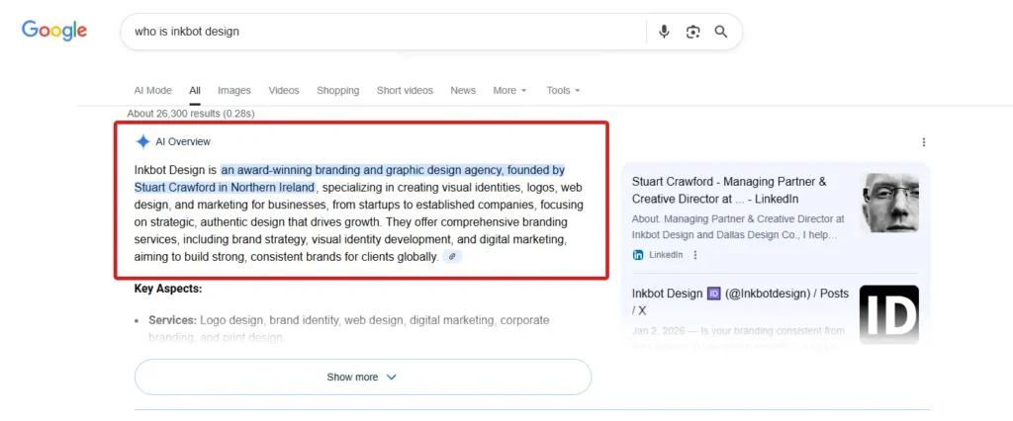Image resolution: width=1013 pixels, height=421 pixels.
Task: Switch to the AI Mode tab
Action: click(152, 91)
